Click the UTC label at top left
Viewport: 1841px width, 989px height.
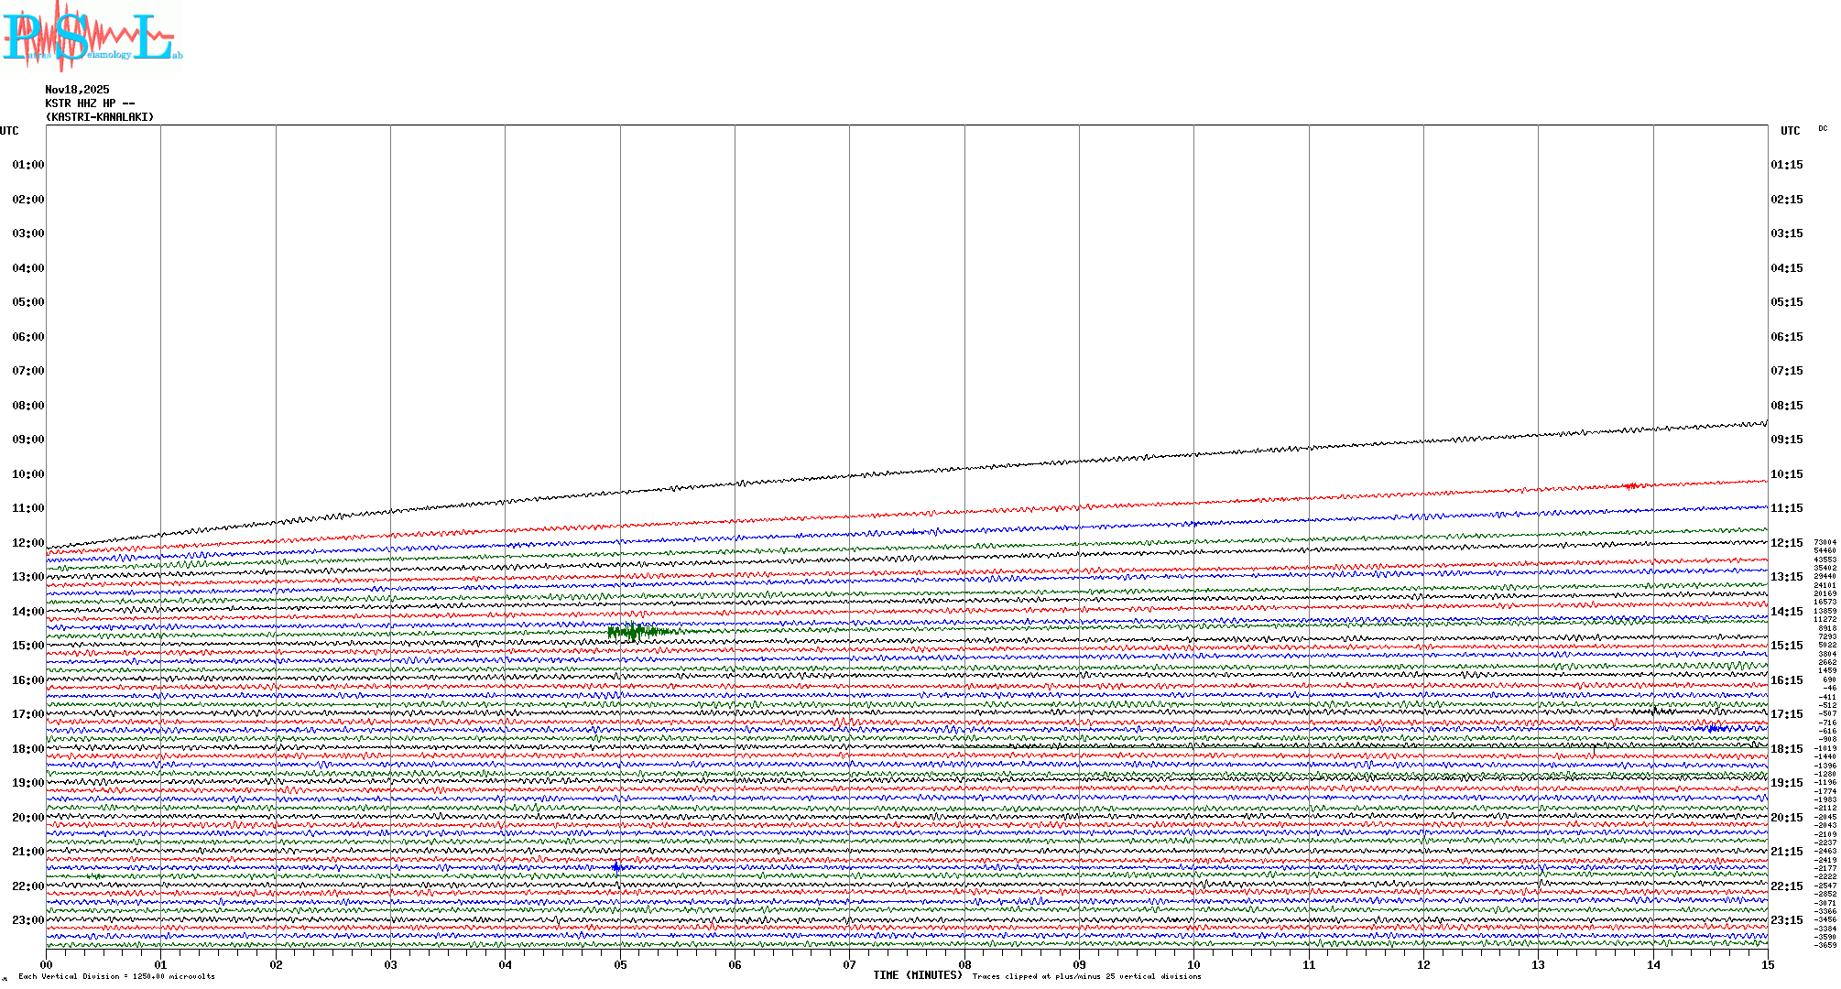[x=9, y=131]
